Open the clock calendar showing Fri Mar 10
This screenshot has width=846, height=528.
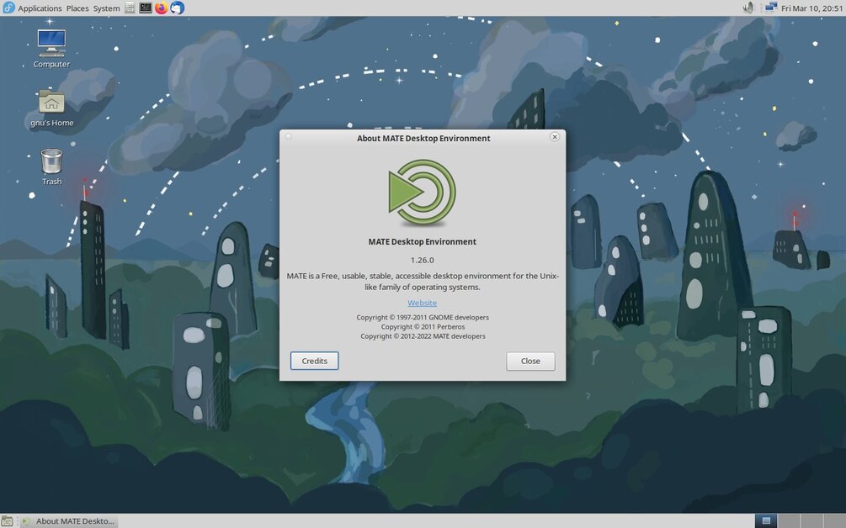[x=811, y=8]
